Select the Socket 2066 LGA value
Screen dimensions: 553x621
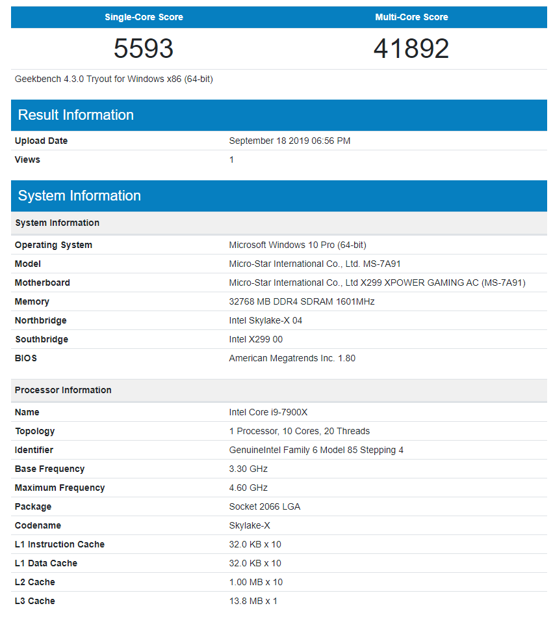264,507
